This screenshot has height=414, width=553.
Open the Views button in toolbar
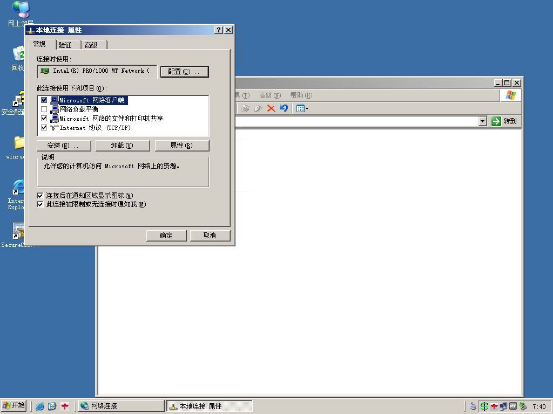point(302,108)
